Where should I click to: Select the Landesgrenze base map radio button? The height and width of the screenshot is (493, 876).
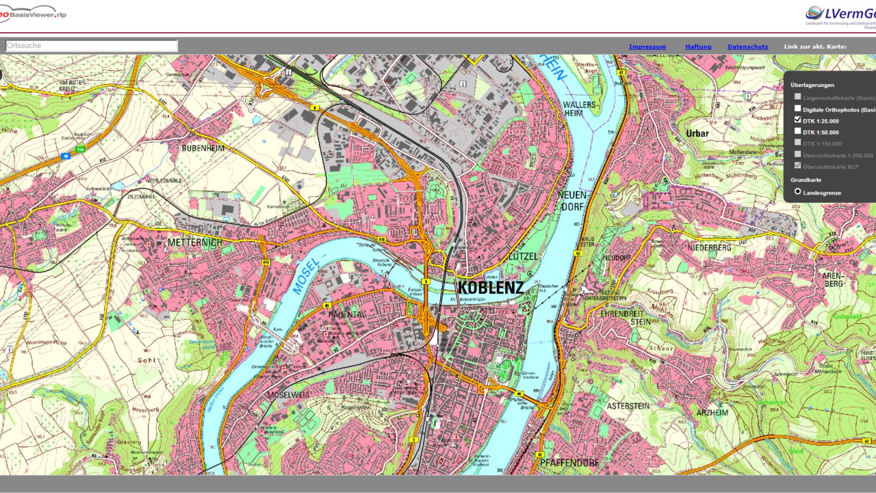797,192
